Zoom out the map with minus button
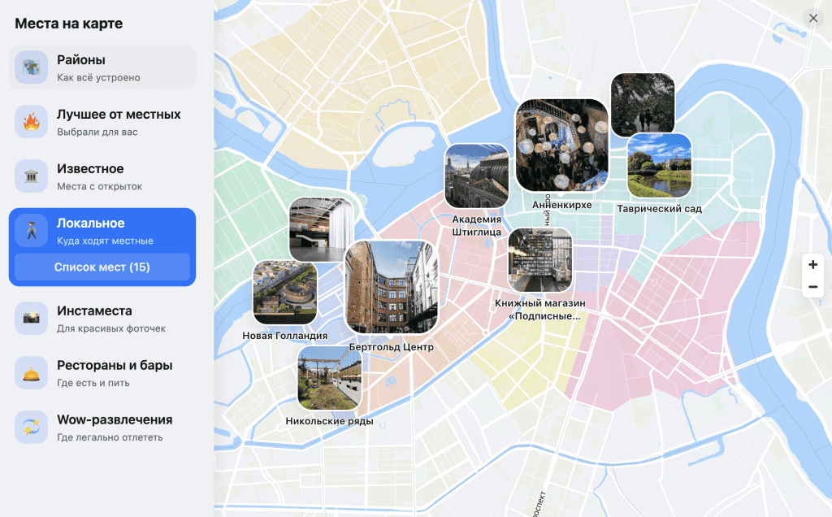The image size is (832, 517). [x=812, y=287]
